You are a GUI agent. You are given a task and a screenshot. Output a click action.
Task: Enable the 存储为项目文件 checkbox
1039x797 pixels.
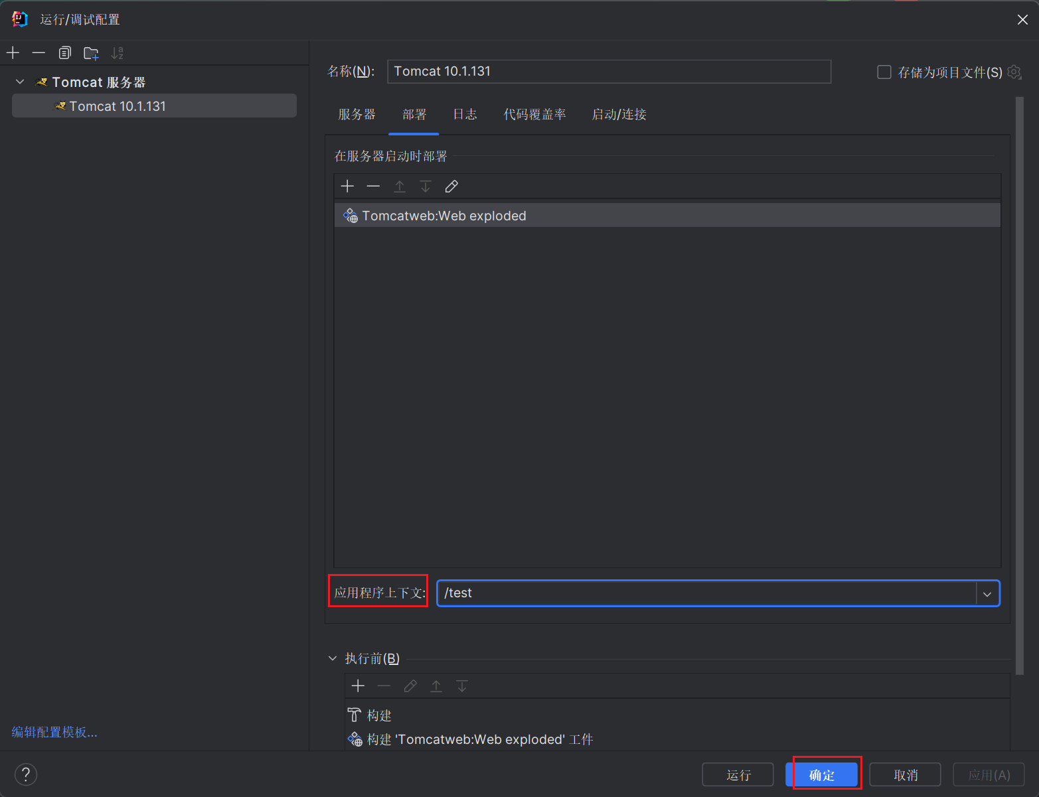tap(884, 72)
